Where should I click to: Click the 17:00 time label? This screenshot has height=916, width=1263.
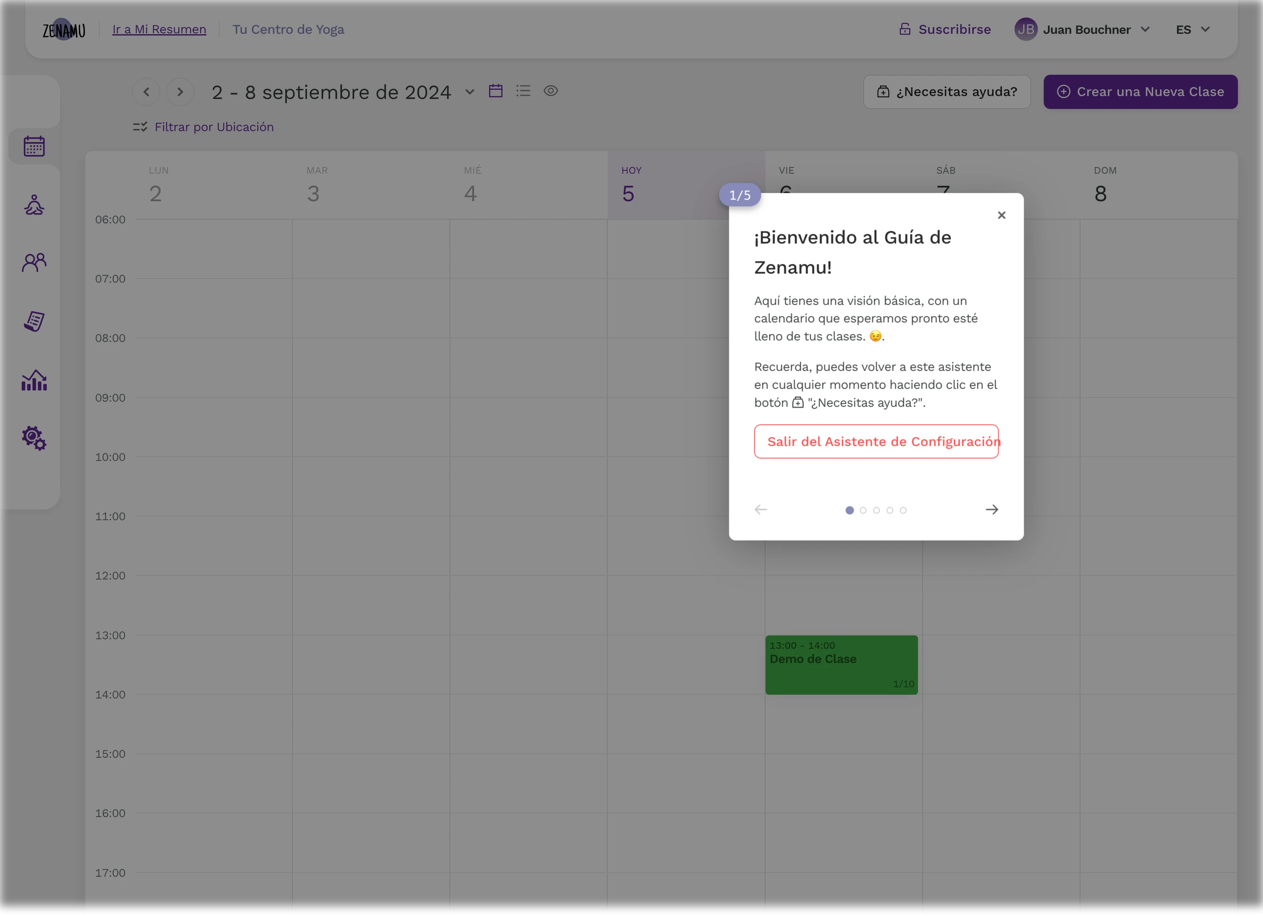click(x=110, y=873)
